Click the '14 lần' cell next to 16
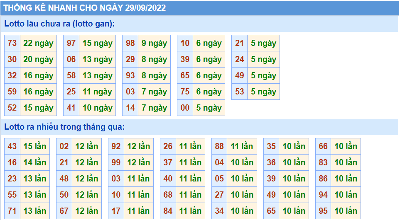 click(x=35, y=162)
